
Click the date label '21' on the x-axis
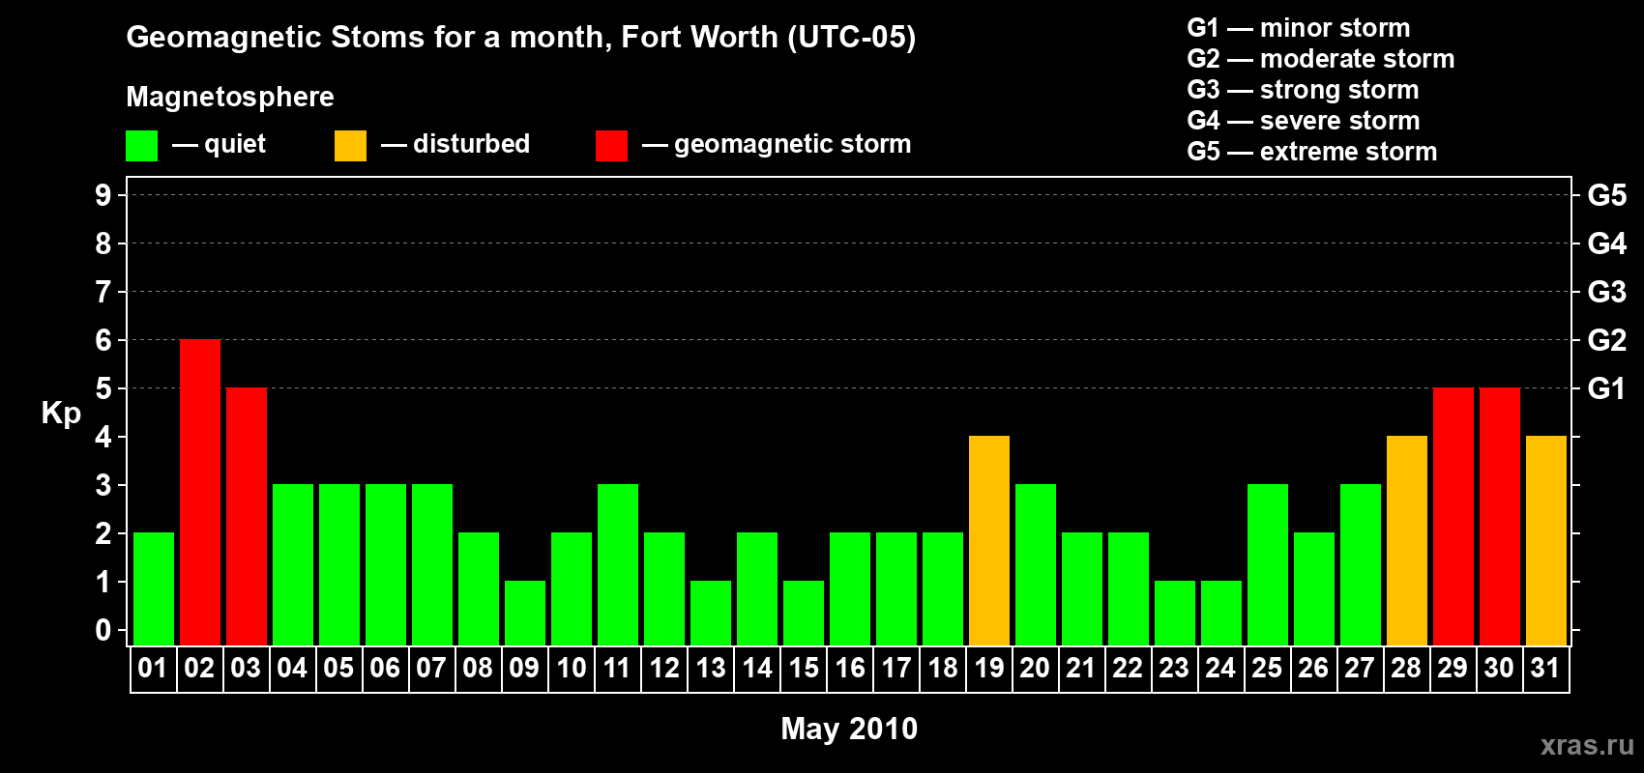pyautogui.click(x=1081, y=669)
